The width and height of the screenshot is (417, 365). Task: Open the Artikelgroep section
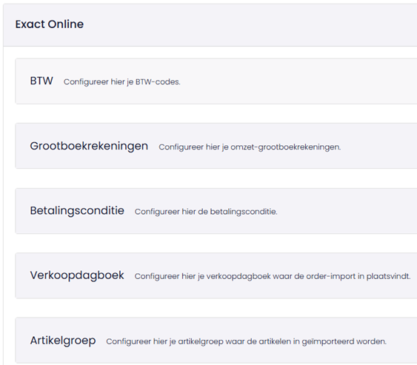[x=216, y=341]
